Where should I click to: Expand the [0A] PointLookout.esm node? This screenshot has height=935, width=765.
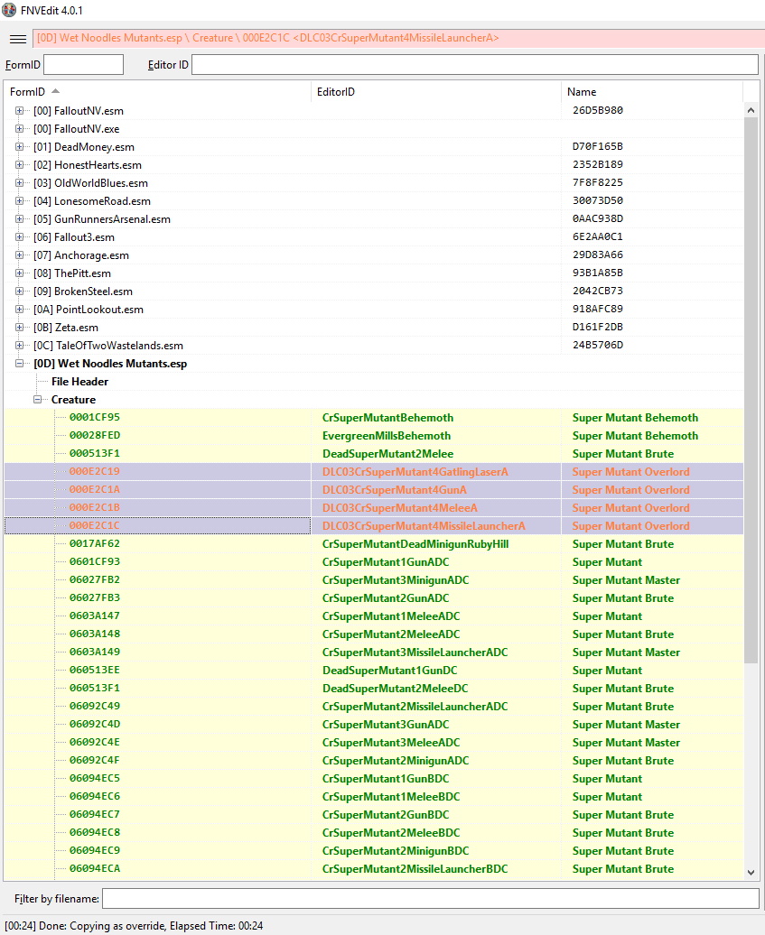pyautogui.click(x=20, y=310)
